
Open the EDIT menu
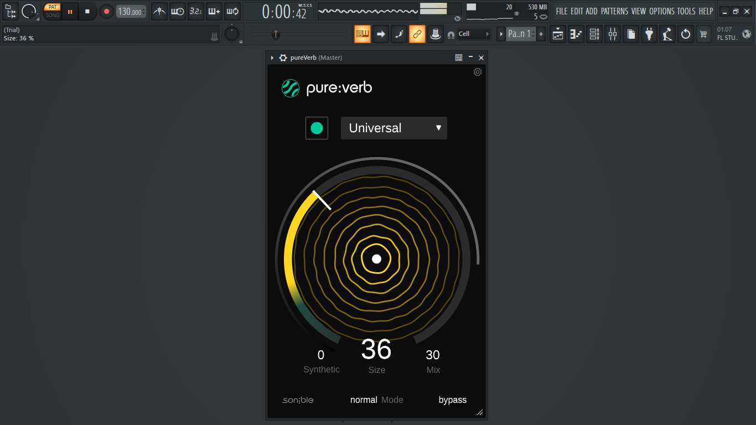point(577,11)
